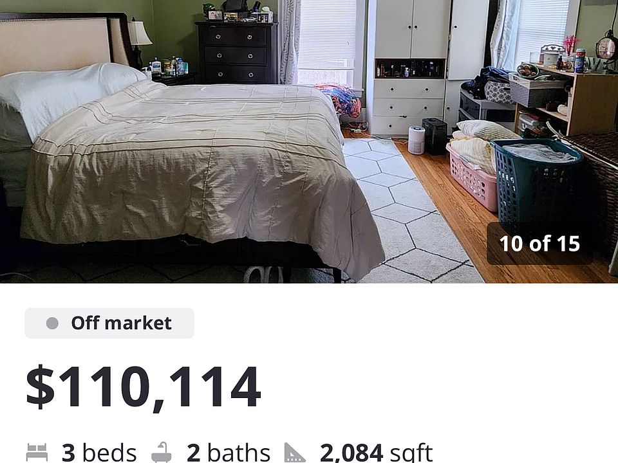Image resolution: width=618 pixels, height=463 pixels.
Task: Select the 2 baths text label
Action: click(229, 453)
